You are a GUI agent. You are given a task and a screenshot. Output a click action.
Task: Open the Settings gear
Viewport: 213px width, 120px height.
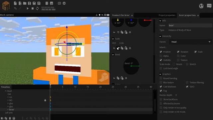64,3
